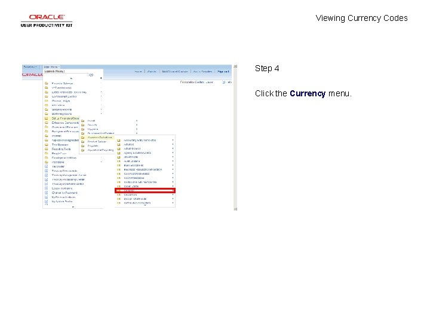Image resolution: width=430 pixels, height=323 pixels.
Task: Open the Enterprise Components menu item
Action: click(x=65, y=123)
